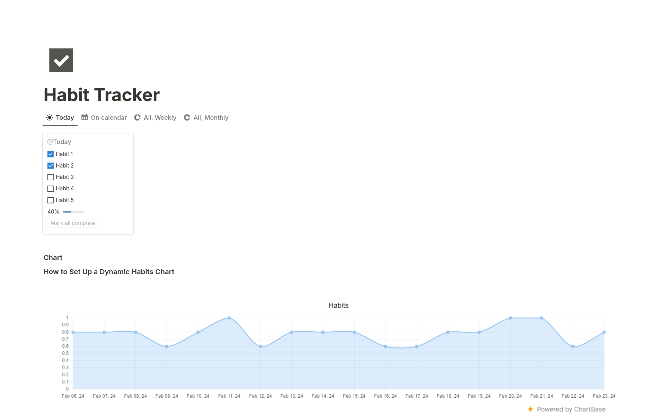Click the sun icon on Today tab
This screenshot has width=665, height=415.
tap(50, 118)
